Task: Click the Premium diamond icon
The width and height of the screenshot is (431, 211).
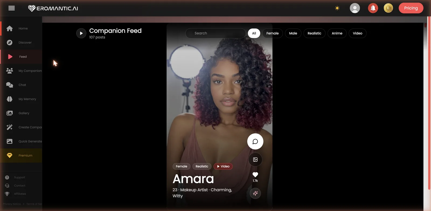Action: click(9, 155)
